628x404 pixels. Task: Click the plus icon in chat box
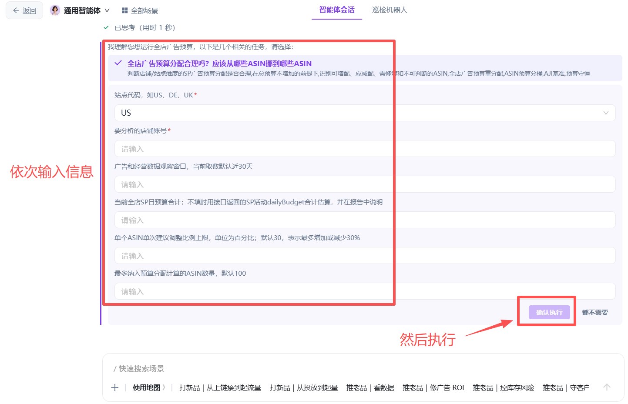115,387
